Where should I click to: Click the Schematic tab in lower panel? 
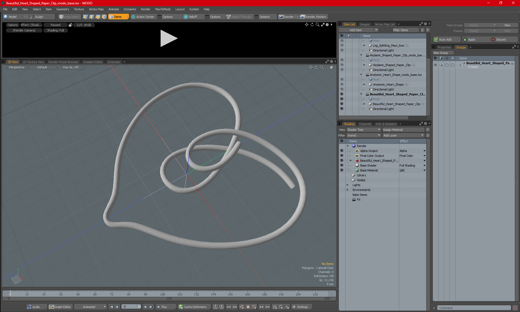115,62
